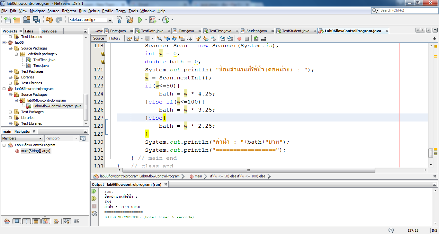Click the Debug Project toolbar icon

[x=152, y=20]
